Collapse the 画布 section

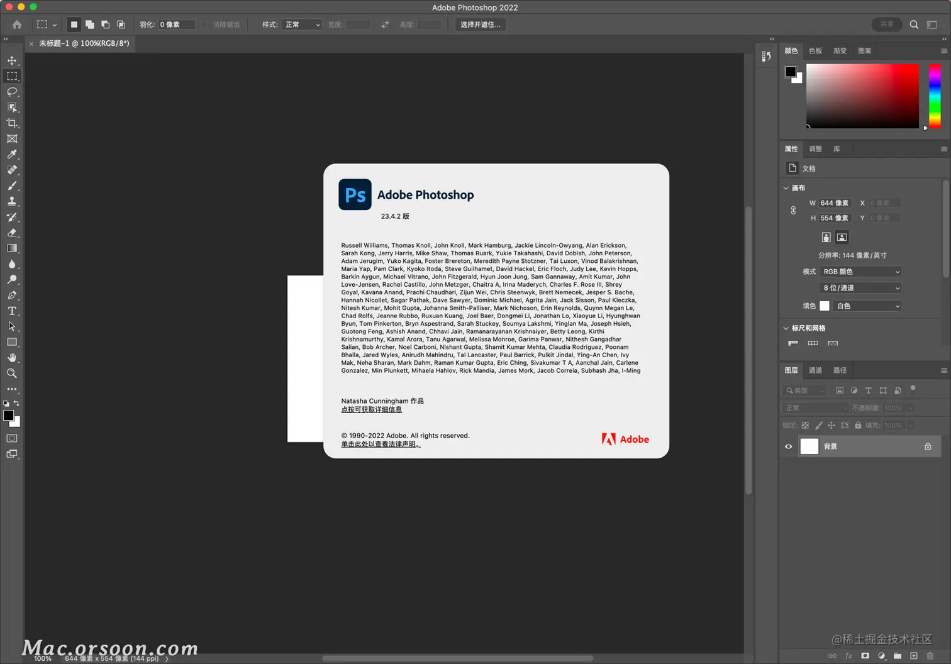click(x=786, y=188)
